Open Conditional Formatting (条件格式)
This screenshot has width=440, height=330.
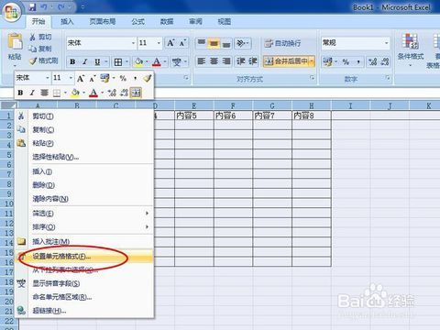pos(411,49)
